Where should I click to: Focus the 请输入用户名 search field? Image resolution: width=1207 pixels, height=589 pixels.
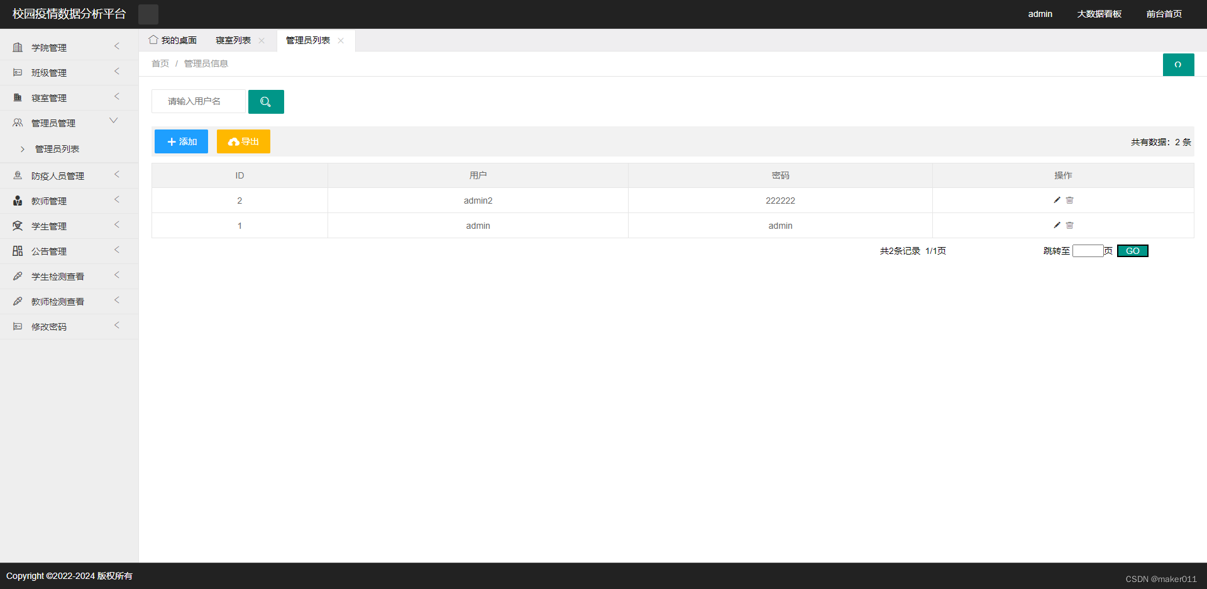[x=199, y=101]
